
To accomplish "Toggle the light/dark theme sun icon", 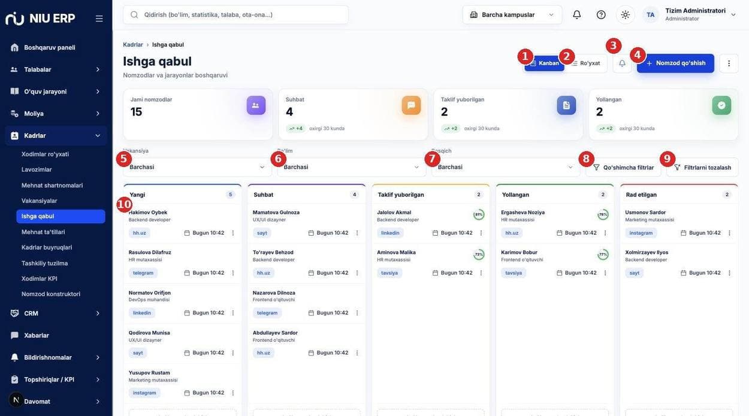I will pos(626,14).
